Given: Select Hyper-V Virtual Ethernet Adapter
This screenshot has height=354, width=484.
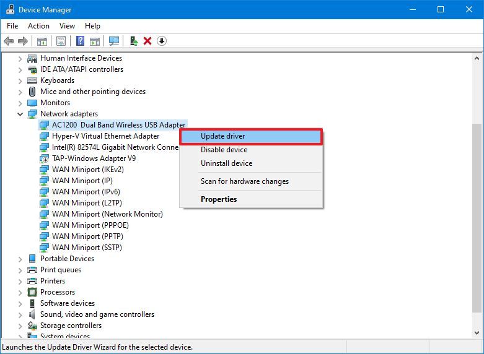Looking at the screenshot, I should point(105,136).
